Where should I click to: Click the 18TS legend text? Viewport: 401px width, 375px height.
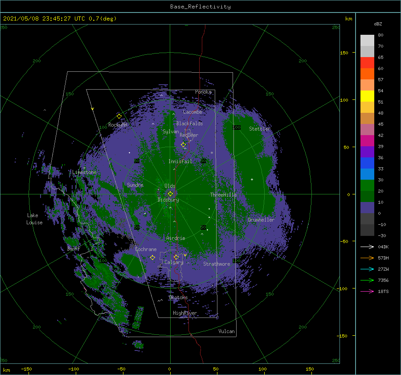point(383,291)
